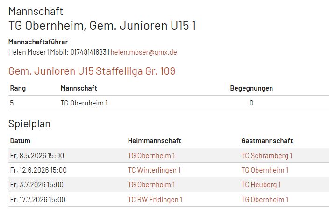Open Gem. Junioren U15 Staffelliga Gr. 109 link
Screen dimensions: 329x216
(x=92, y=71)
